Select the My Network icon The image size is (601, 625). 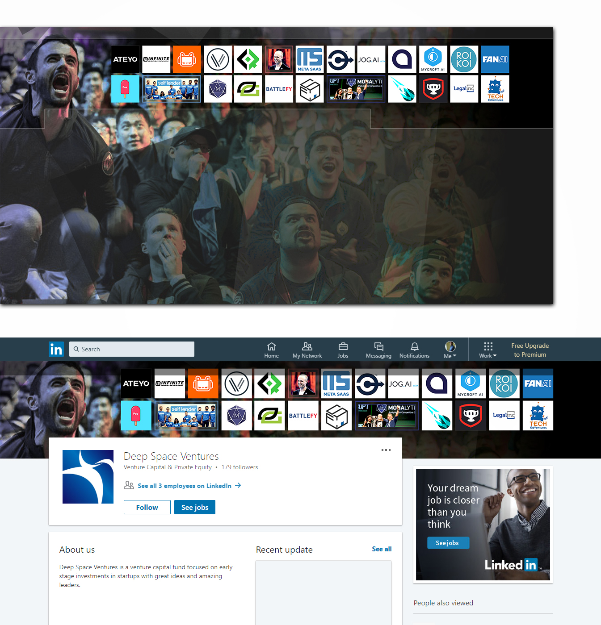point(307,350)
